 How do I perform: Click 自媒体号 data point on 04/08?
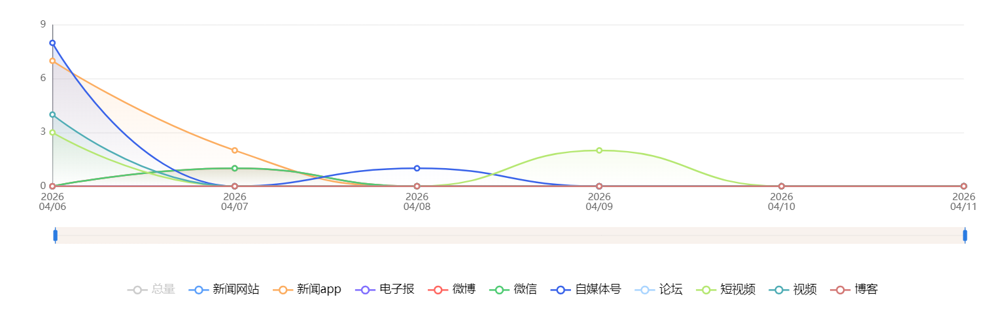tap(417, 168)
